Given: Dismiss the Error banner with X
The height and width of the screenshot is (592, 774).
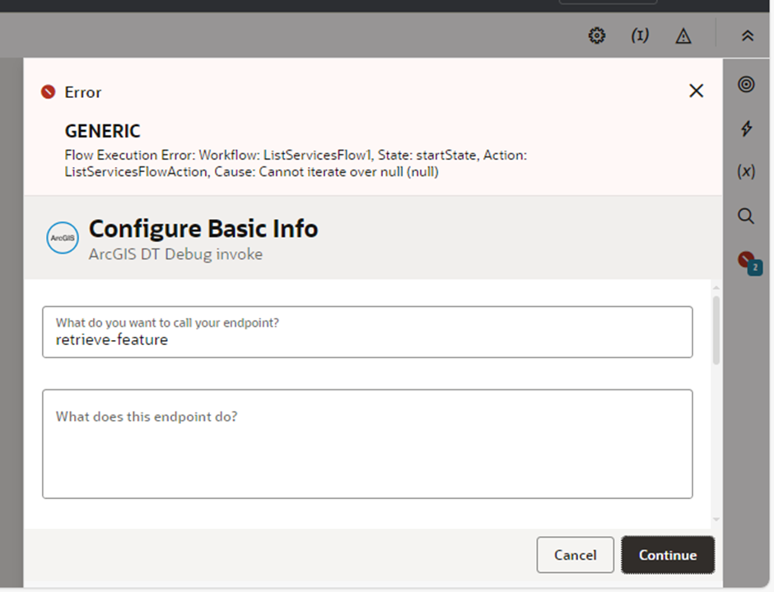Looking at the screenshot, I should point(696,91).
